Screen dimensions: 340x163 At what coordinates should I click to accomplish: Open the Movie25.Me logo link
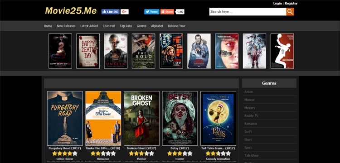click(71, 11)
